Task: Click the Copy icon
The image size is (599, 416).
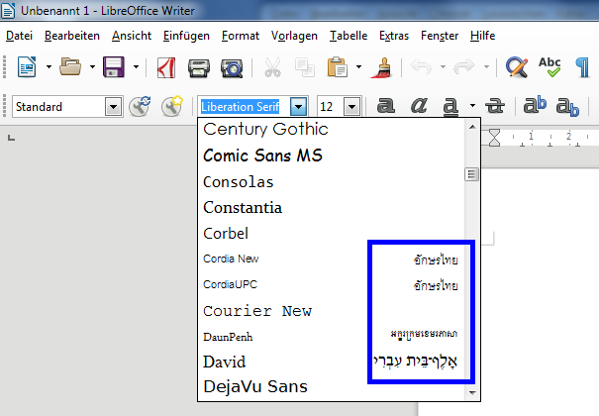Action: 305,67
